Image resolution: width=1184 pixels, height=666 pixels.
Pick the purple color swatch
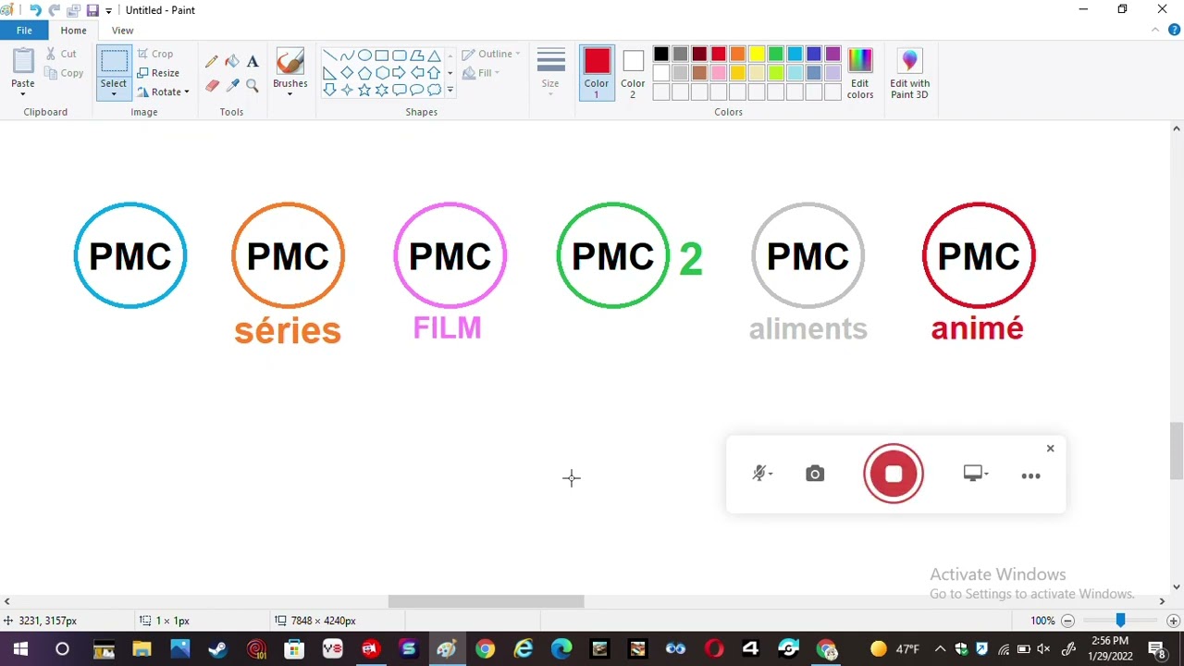tap(832, 55)
